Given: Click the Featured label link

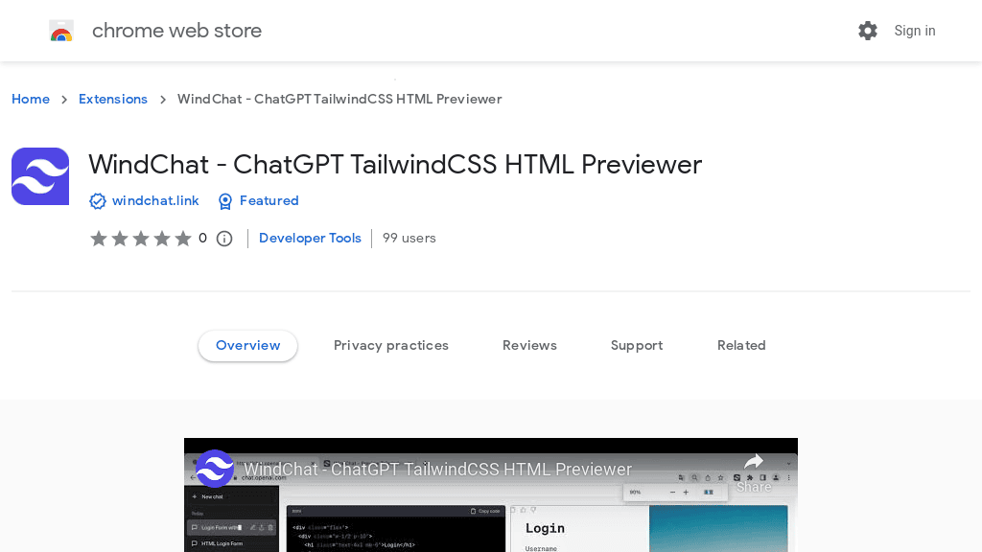Looking at the screenshot, I should tap(269, 201).
